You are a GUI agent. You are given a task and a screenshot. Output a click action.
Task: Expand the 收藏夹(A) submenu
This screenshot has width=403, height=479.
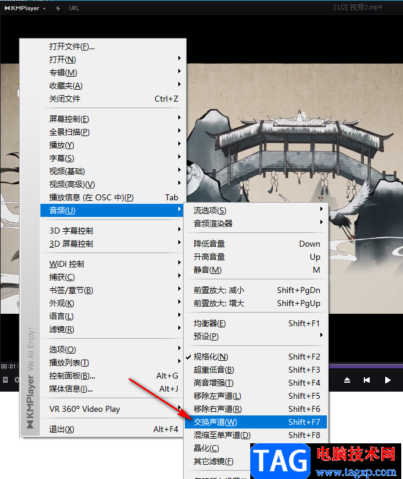coord(113,86)
